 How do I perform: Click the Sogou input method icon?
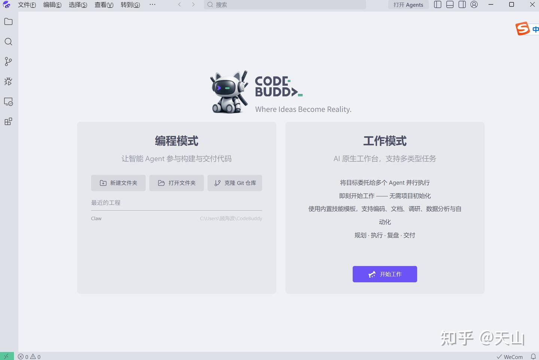523,28
